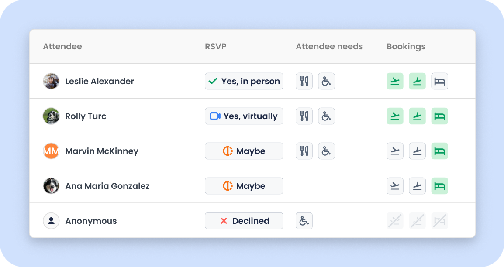Click Anonymous attendee's wheelchair accessibility icon
The width and height of the screenshot is (504, 267).
pyautogui.click(x=304, y=221)
